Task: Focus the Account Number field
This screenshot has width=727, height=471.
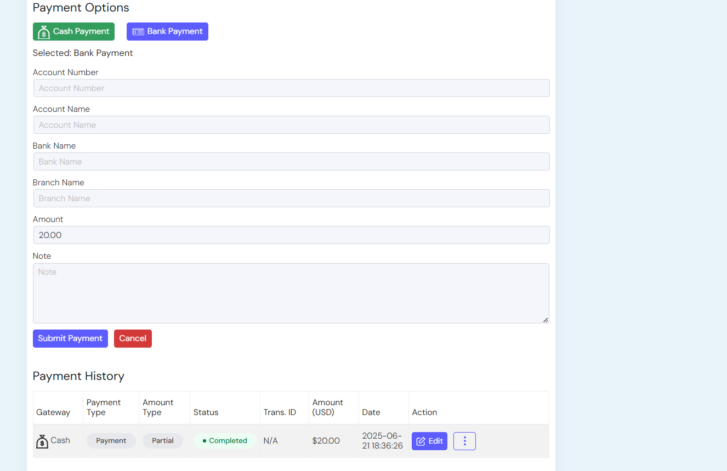Action: (291, 88)
